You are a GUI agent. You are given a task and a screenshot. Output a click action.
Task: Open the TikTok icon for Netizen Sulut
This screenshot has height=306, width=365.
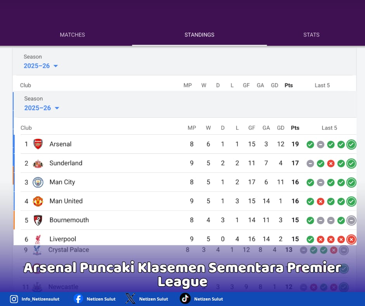click(184, 299)
